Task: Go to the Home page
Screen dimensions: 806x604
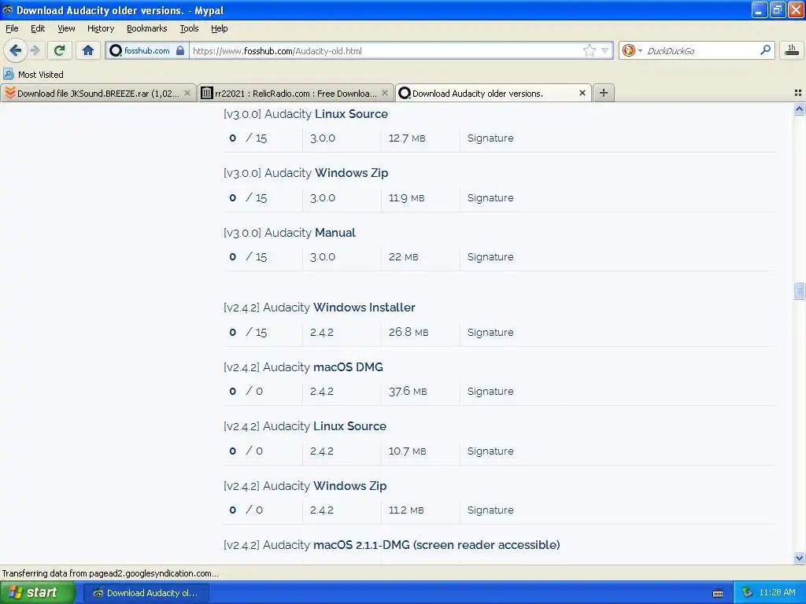Action: point(88,50)
